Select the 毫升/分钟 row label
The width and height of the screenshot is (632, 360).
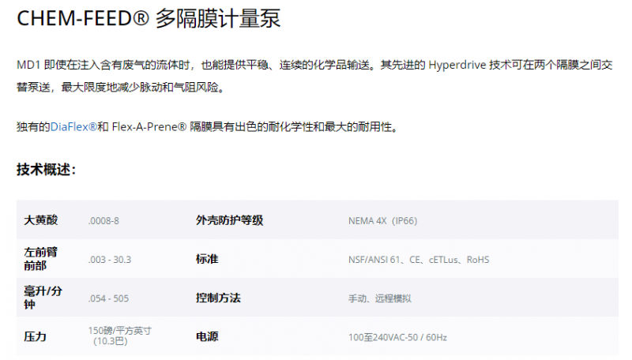point(43,298)
